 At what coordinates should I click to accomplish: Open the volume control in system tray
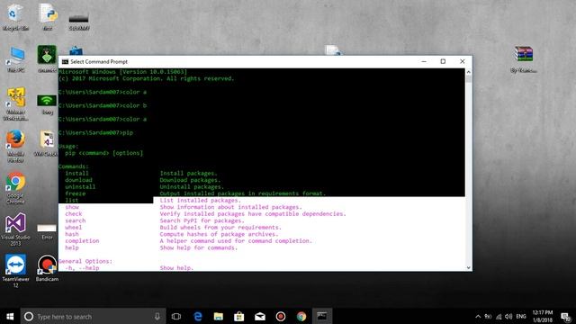pos(508,316)
